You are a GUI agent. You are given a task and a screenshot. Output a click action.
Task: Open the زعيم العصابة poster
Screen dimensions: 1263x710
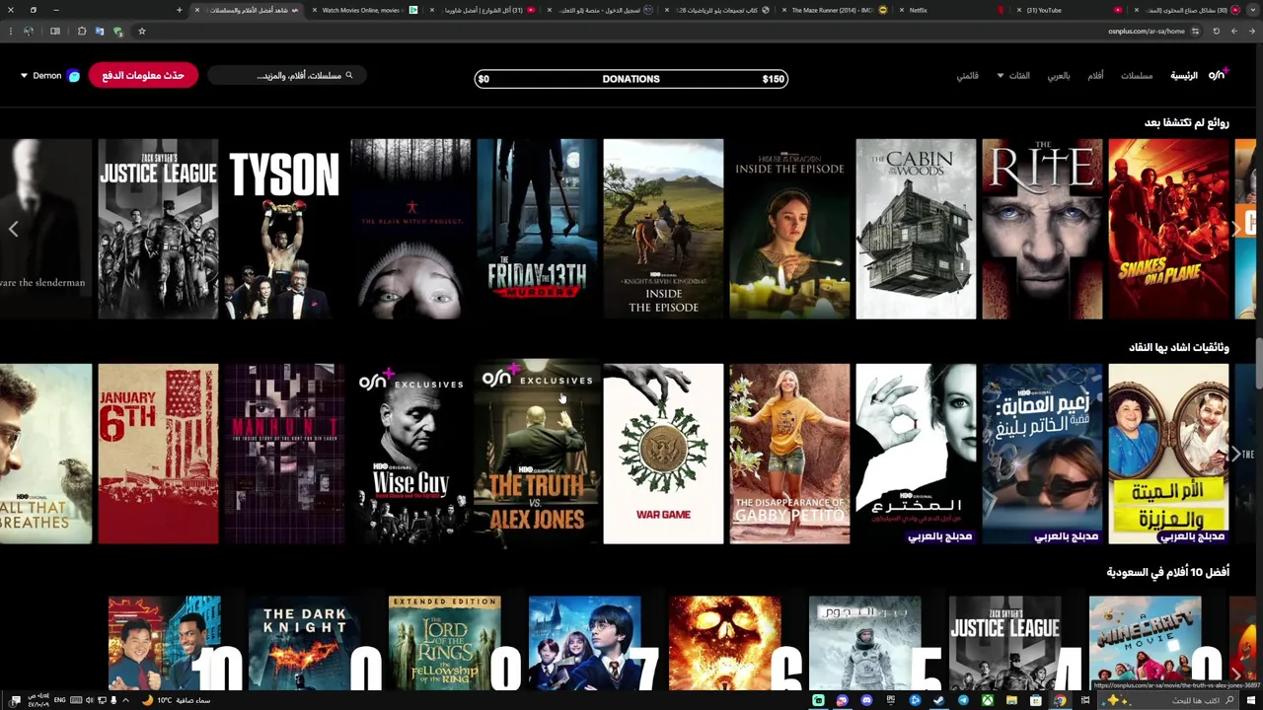[1042, 454]
